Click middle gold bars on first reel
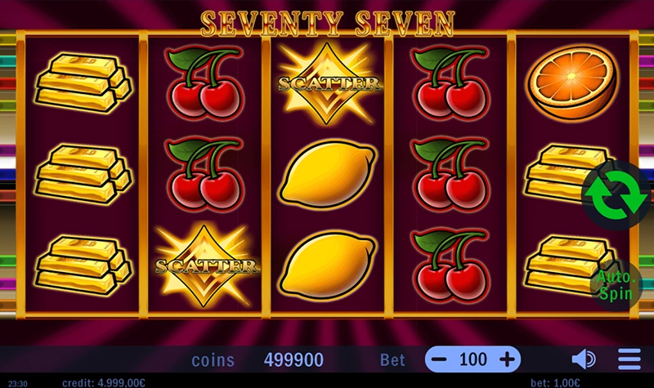This screenshot has width=654, height=388. [x=83, y=174]
